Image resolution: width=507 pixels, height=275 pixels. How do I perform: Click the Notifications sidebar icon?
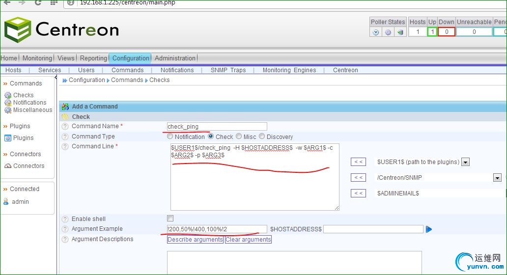[x=8, y=103]
